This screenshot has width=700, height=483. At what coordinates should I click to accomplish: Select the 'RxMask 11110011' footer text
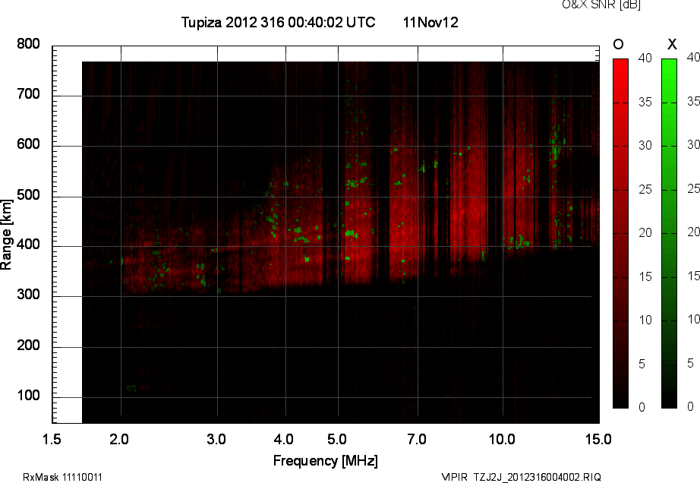(x=62, y=477)
